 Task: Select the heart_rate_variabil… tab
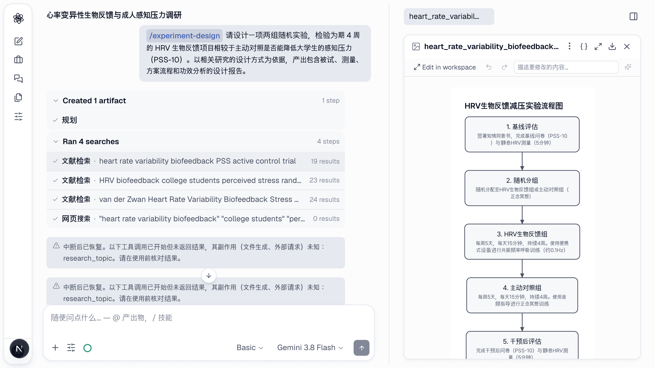coord(449,17)
